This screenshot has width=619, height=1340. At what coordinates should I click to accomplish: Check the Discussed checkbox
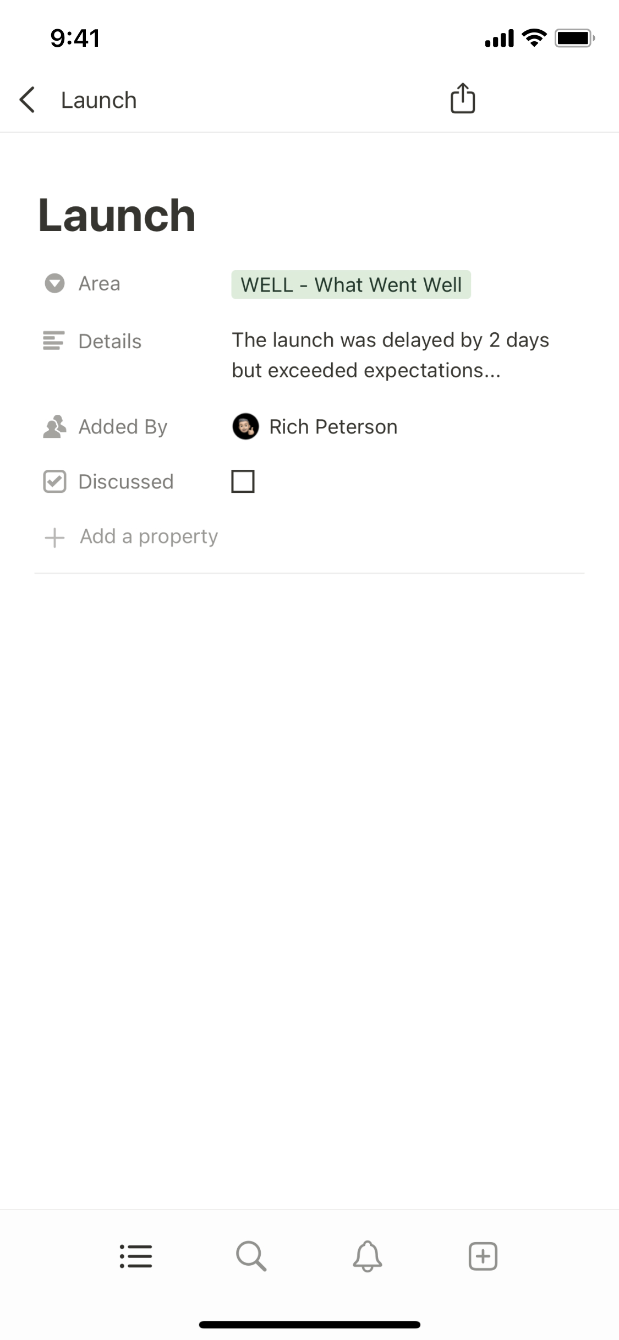coord(243,481)
